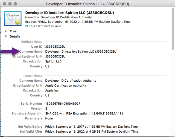Minimize the certificate window
The height and width of the screenshot is (137, 175).
coord(10,4)
